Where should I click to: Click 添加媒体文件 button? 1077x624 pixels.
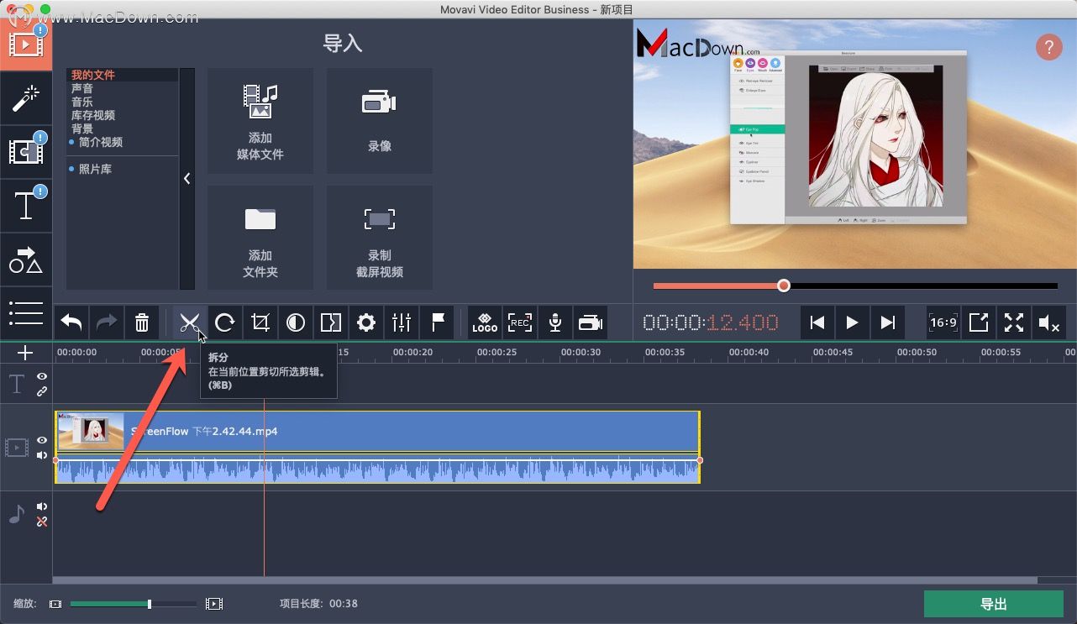click(x=260, y=121)
